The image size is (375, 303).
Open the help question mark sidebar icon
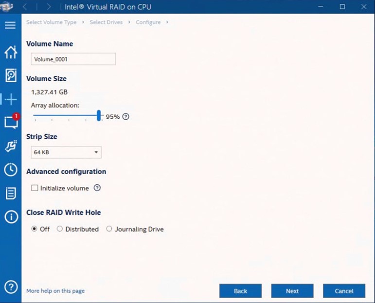pos(11,287)
